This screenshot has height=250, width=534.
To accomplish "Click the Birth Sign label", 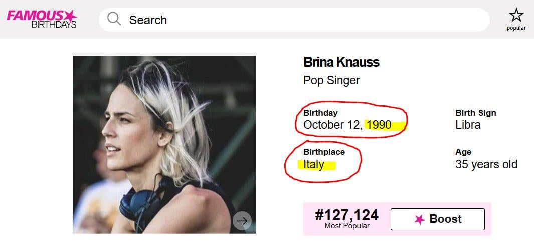I will coord(475,113).
